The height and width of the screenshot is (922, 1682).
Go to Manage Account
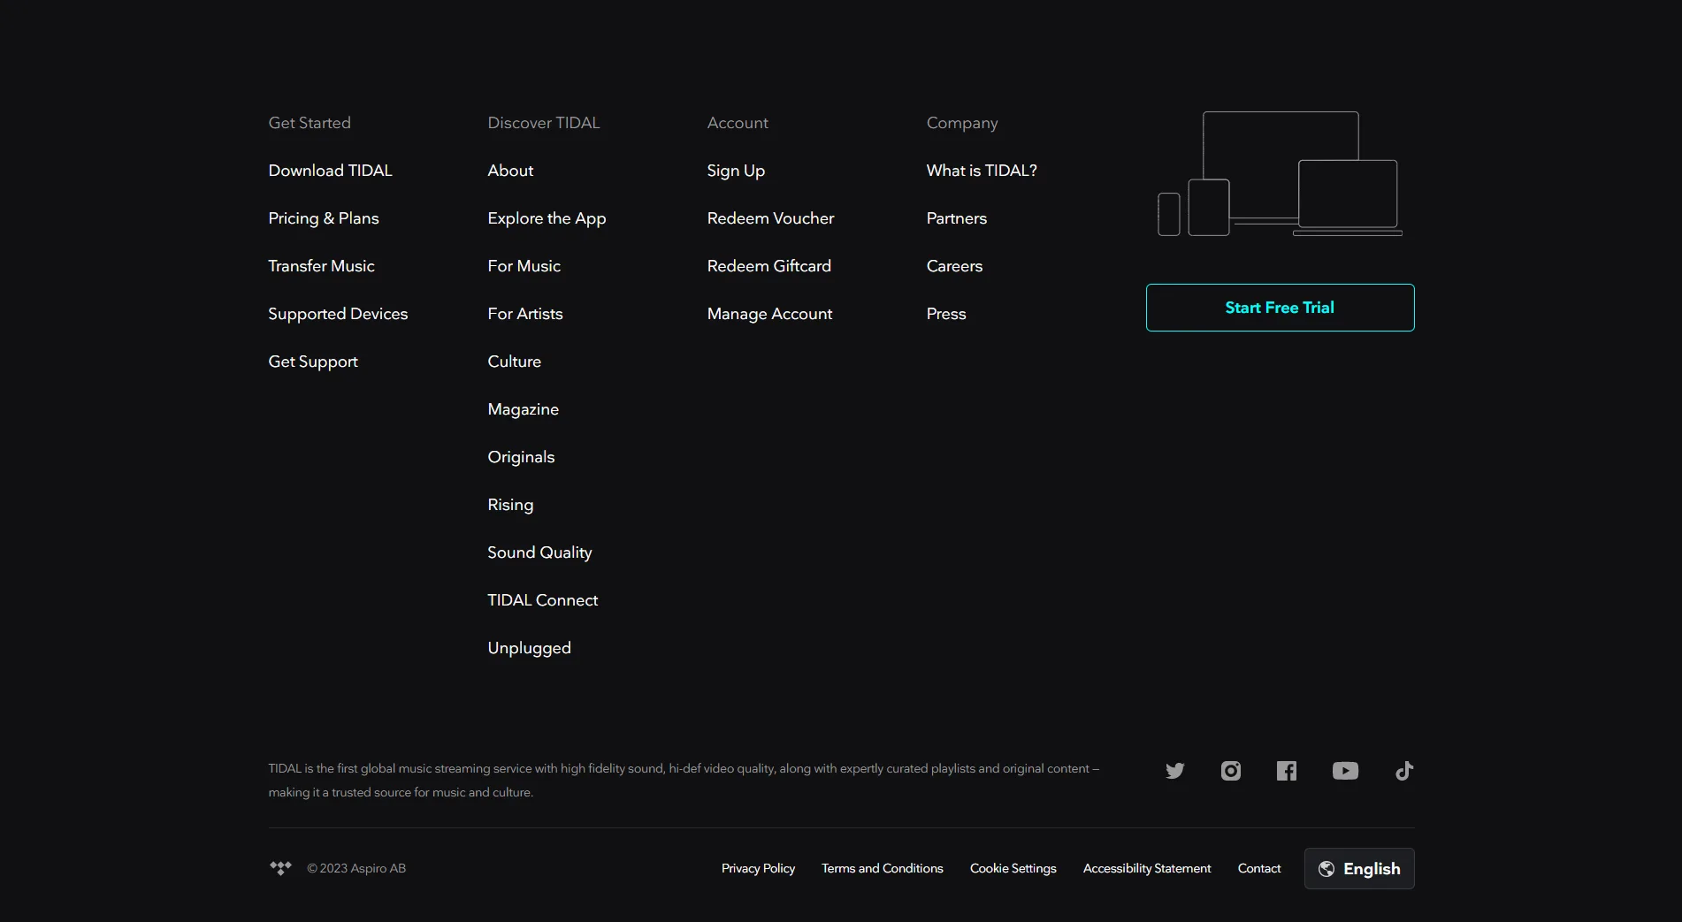pos(769,314)
